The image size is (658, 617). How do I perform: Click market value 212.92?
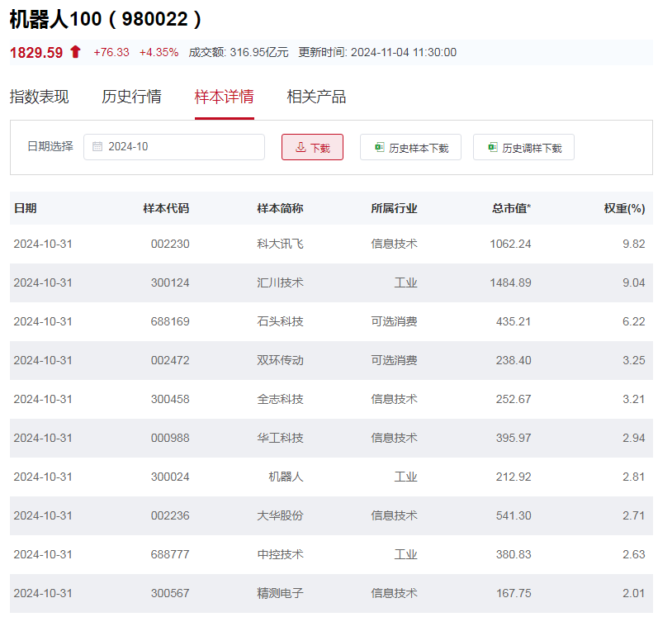(x=514, y=477)
